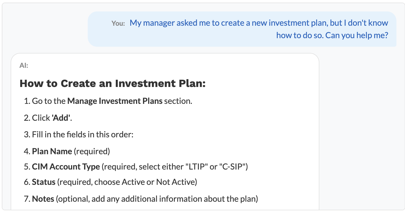Click the bold "CIM Account Type" label
This screenshot has height=216, width=405.
[66, 167]
